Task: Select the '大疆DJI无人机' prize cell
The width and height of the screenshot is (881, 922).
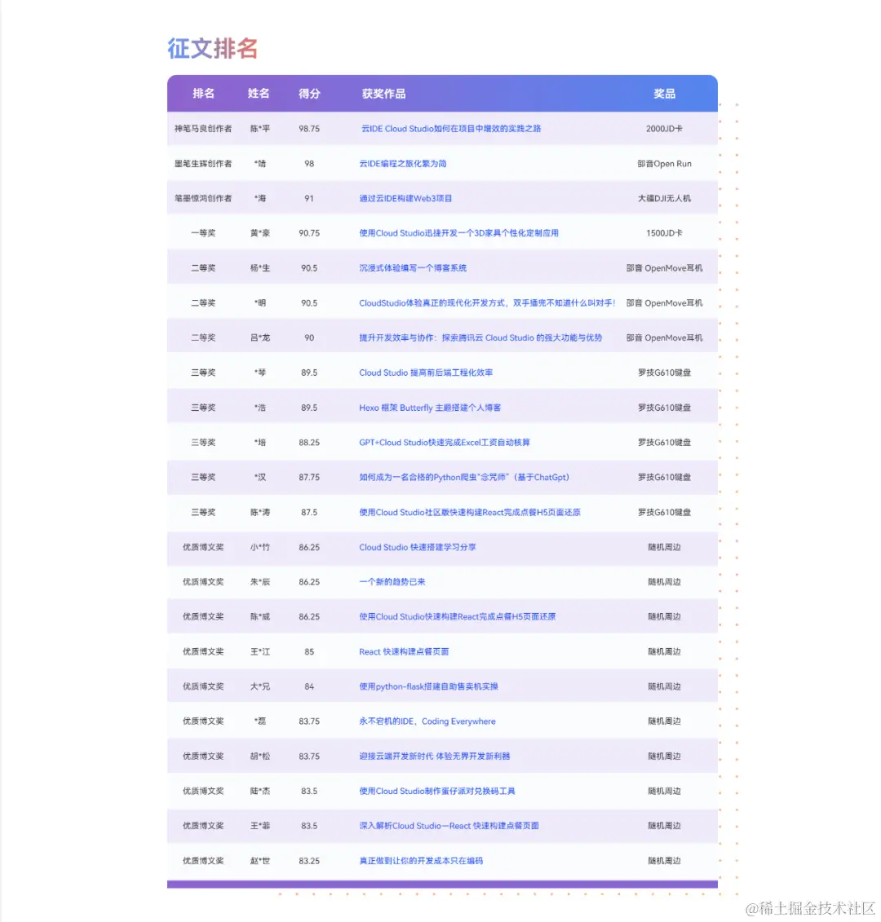Action: point(665,199)
